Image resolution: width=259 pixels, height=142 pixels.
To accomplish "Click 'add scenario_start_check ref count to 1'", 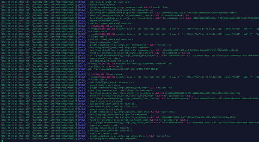I will [x=112, y=104].
